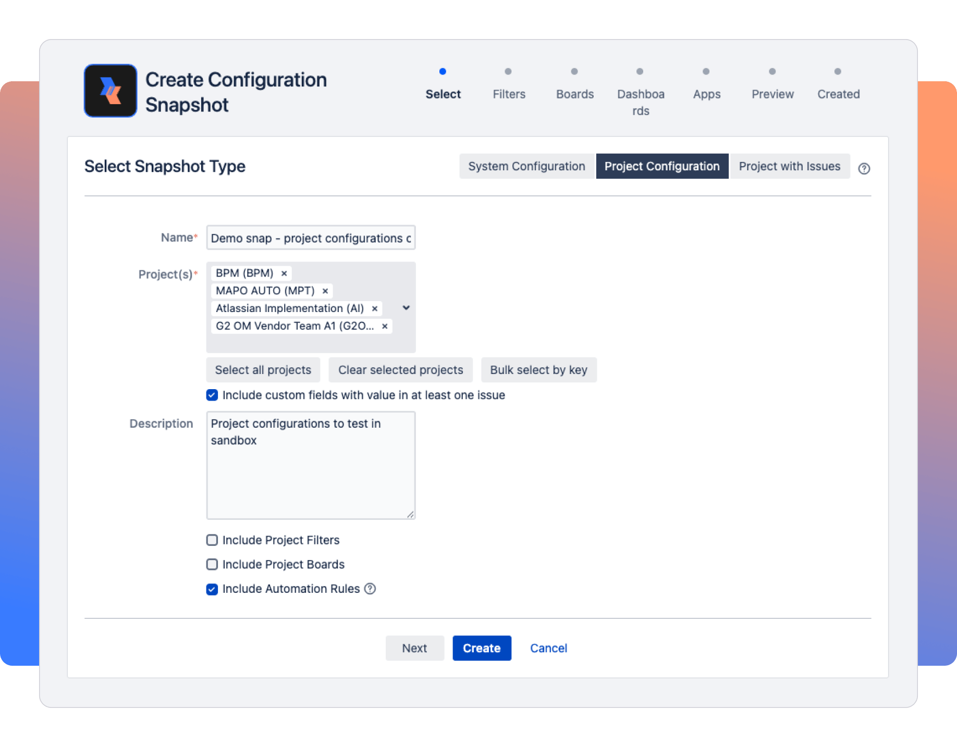Enable Include Project Filters checkbox
Viewport: 957px width, 747px height.
tap(212, 540)
